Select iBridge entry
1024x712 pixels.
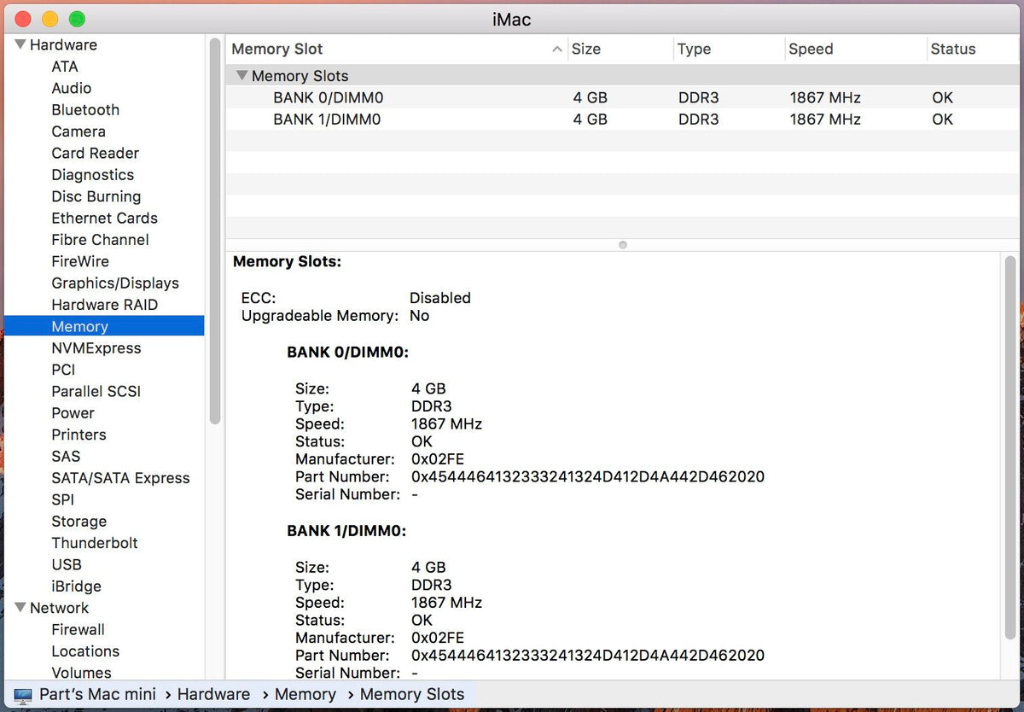click(76, 587)
